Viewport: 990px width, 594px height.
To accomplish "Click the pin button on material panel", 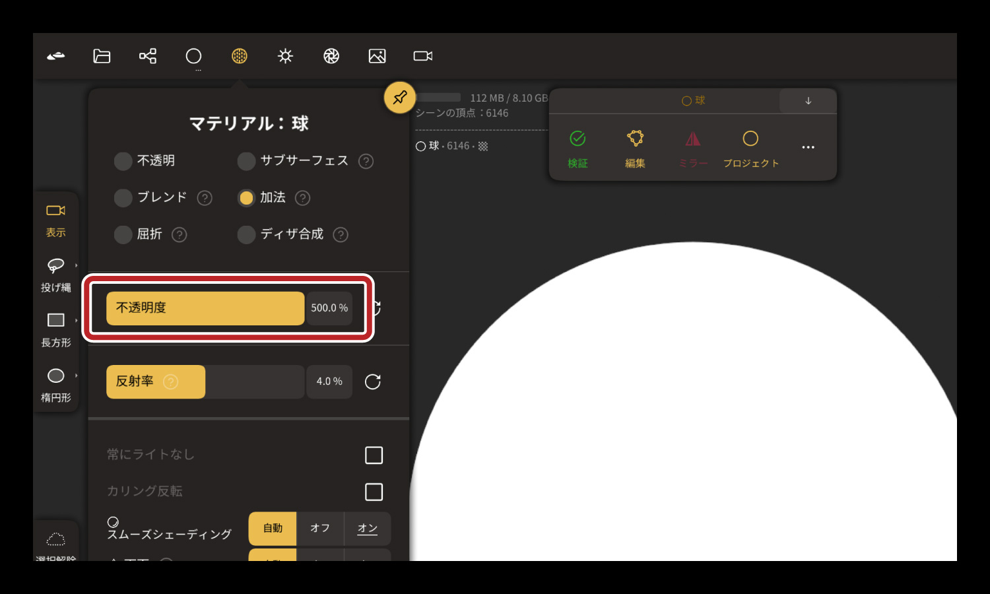I will tap(400, 98).
